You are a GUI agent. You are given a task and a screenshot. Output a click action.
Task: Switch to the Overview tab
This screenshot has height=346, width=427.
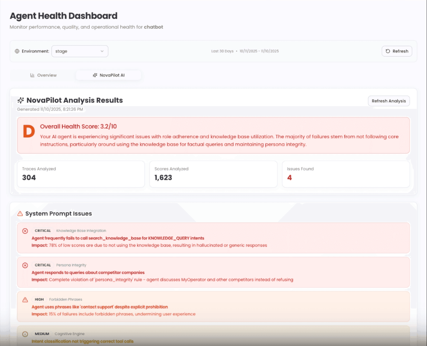43,75
